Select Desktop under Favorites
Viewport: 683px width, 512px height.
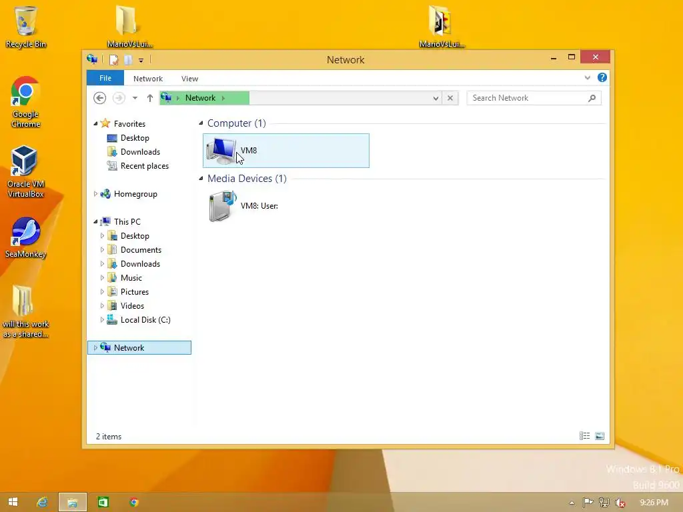point(135,138)
